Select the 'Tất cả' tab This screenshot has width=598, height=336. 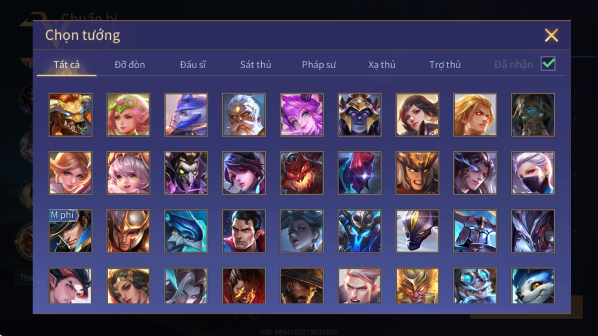[67, 65]
